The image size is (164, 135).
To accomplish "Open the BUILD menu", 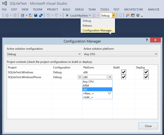I will click(66, 9).
